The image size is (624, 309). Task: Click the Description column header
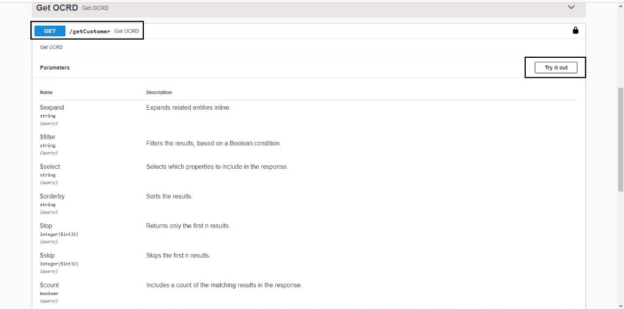158,92
